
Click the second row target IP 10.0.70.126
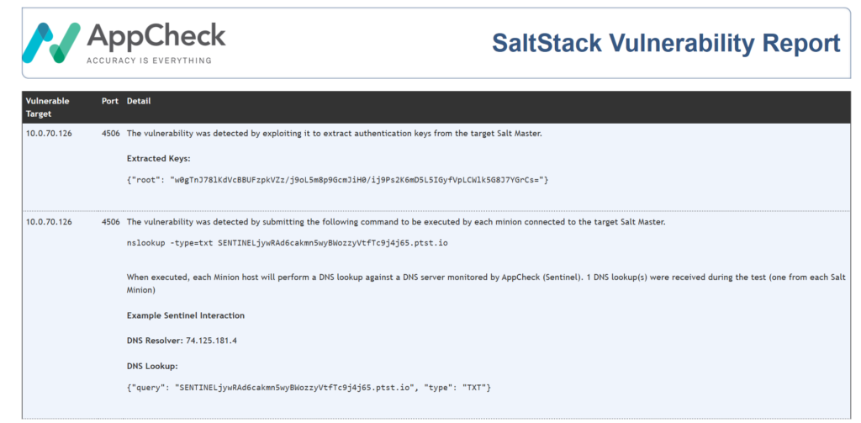(x=49, y=222)
